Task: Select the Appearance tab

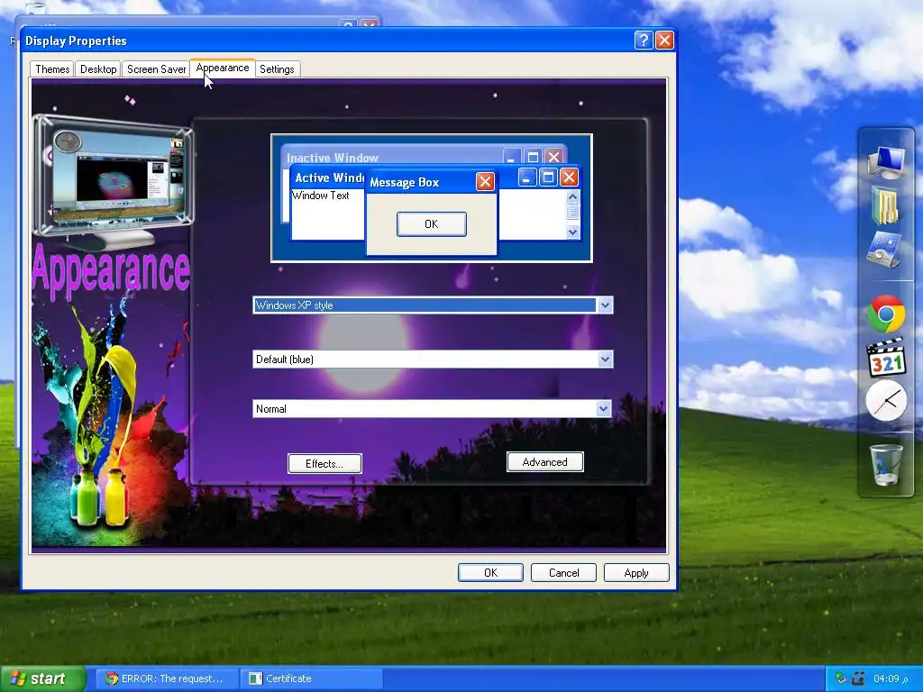Action: click(223, 68)
